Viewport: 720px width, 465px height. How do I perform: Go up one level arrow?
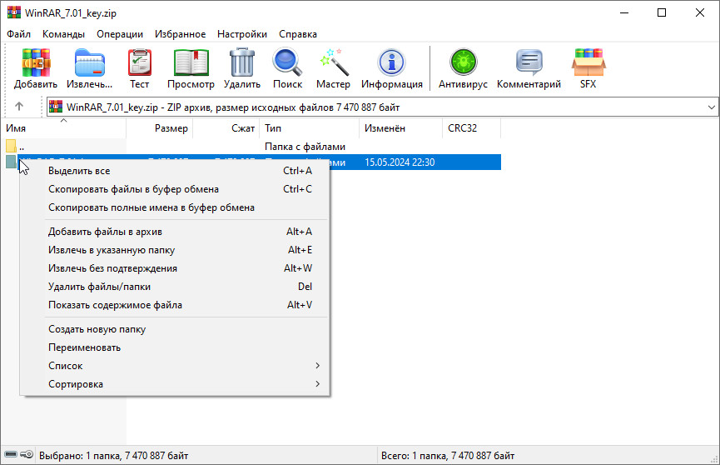click(19, 107)
